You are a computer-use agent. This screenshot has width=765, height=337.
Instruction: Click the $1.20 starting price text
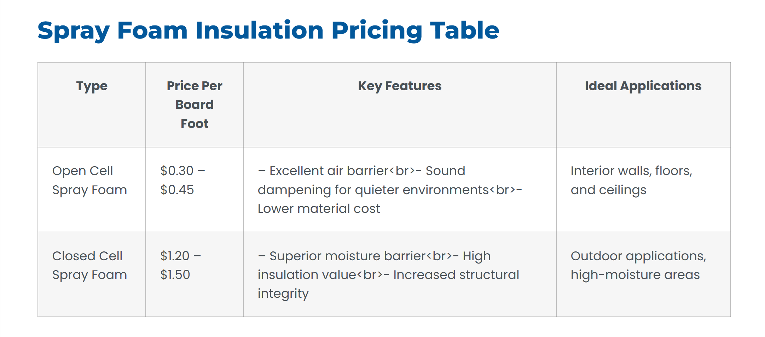(x=175, y=256)
